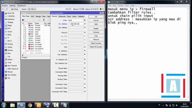Open File Explorer from the taskbar
Viewport: 192px width, 108px height.
[13, 105]
